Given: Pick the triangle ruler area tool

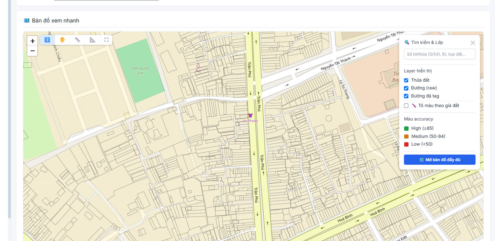Looking at the screenshot, I should click(92, 40).
